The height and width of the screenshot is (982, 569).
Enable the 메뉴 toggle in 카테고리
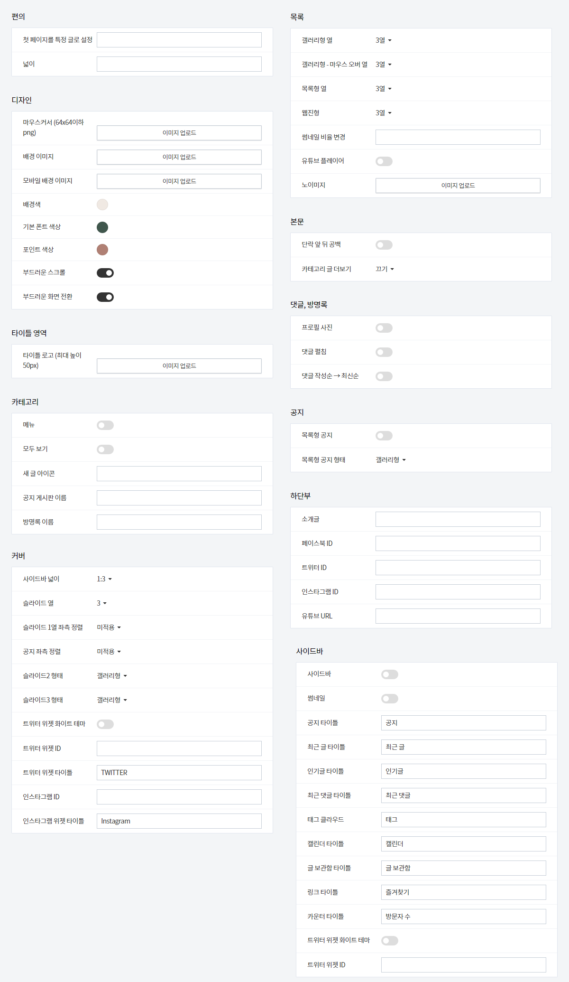[x=105, y=425]
